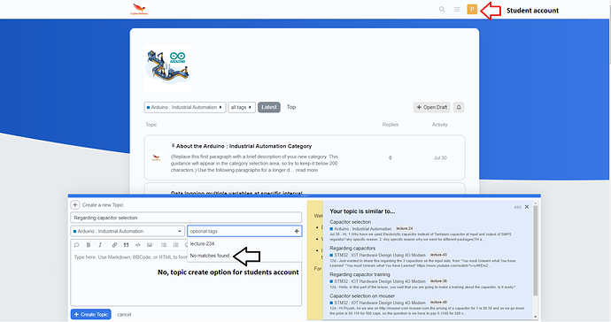
Task: Click the Create Topic button
Action: point(91,314)
